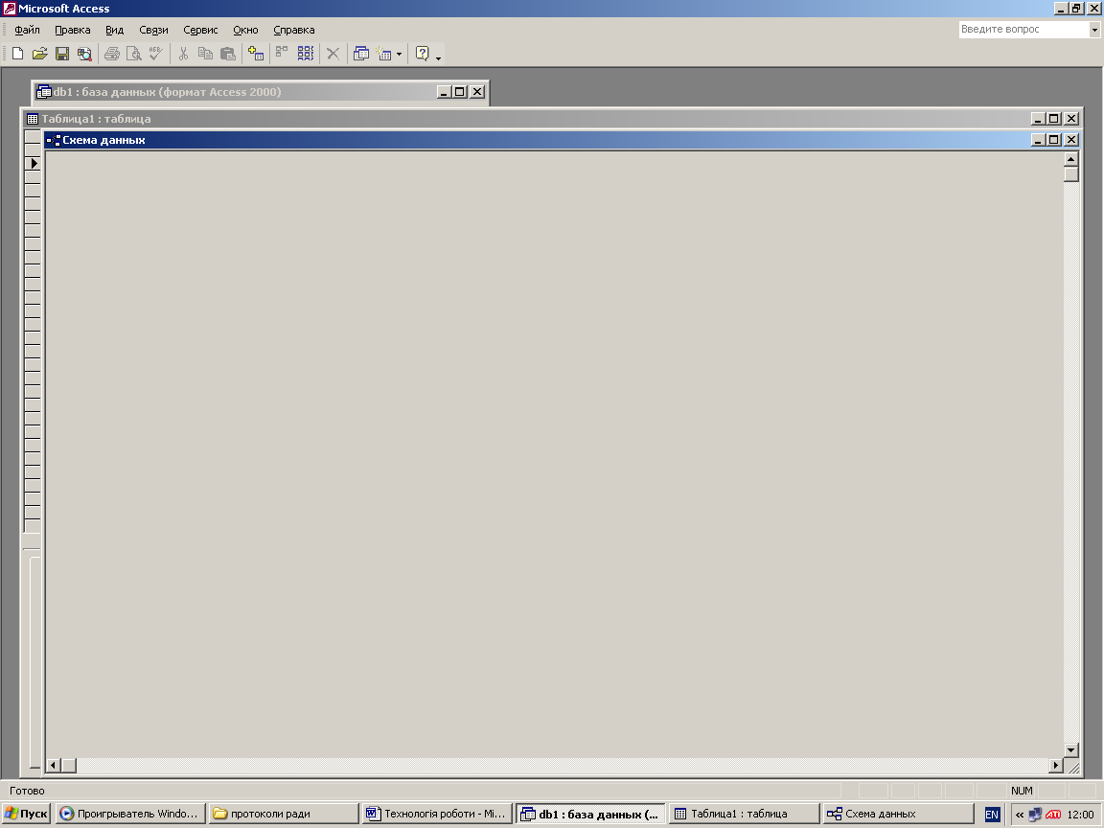Click the Copy toolbar icon
This screenshot has width=1104, height=828.
[x=205, y=54]
